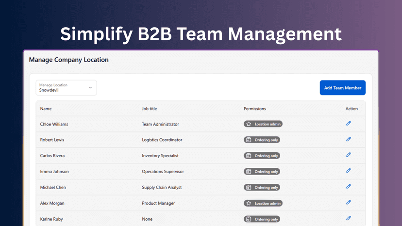Screen dimensions: 402x226
Task: Open edit pencil for Emma Johnson
Action: 349,171
